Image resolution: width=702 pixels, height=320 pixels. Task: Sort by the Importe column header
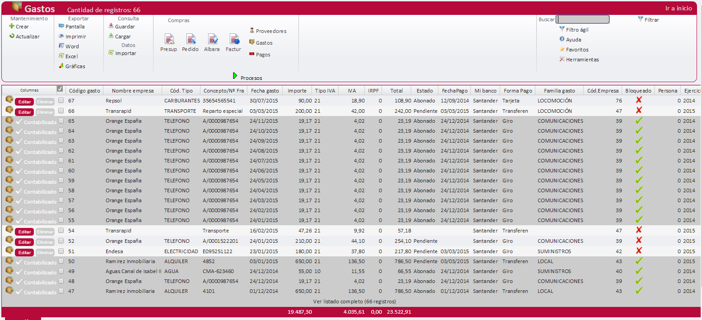pos(297,91)
